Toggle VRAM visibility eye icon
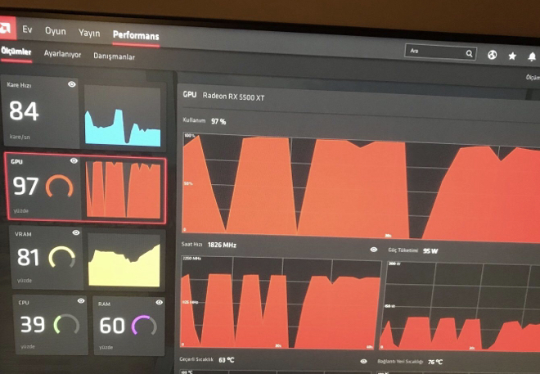540x374 pixels. pyautogui.click(x=76, y=232)
